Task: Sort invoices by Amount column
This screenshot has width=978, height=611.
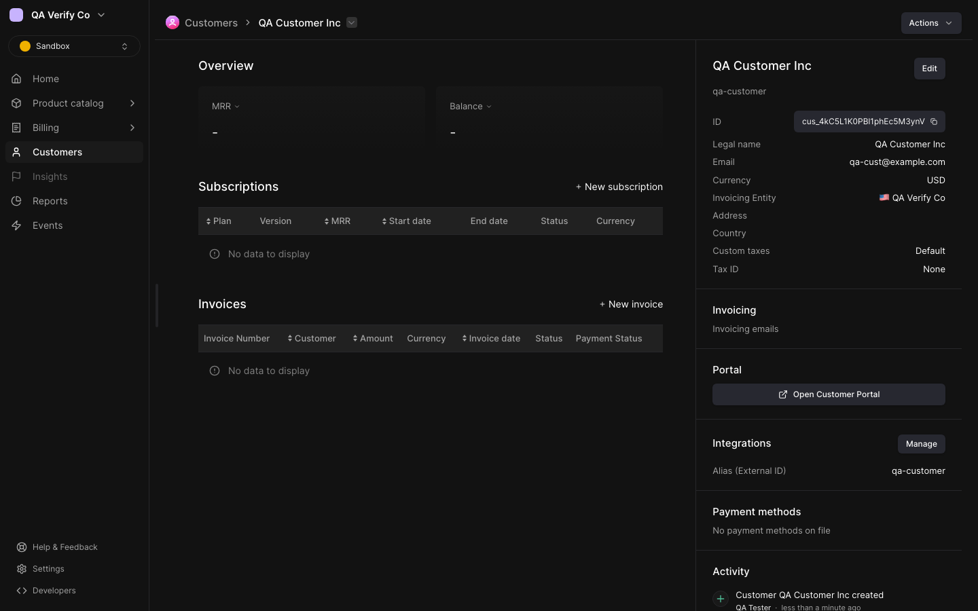Action: [373, 339]
